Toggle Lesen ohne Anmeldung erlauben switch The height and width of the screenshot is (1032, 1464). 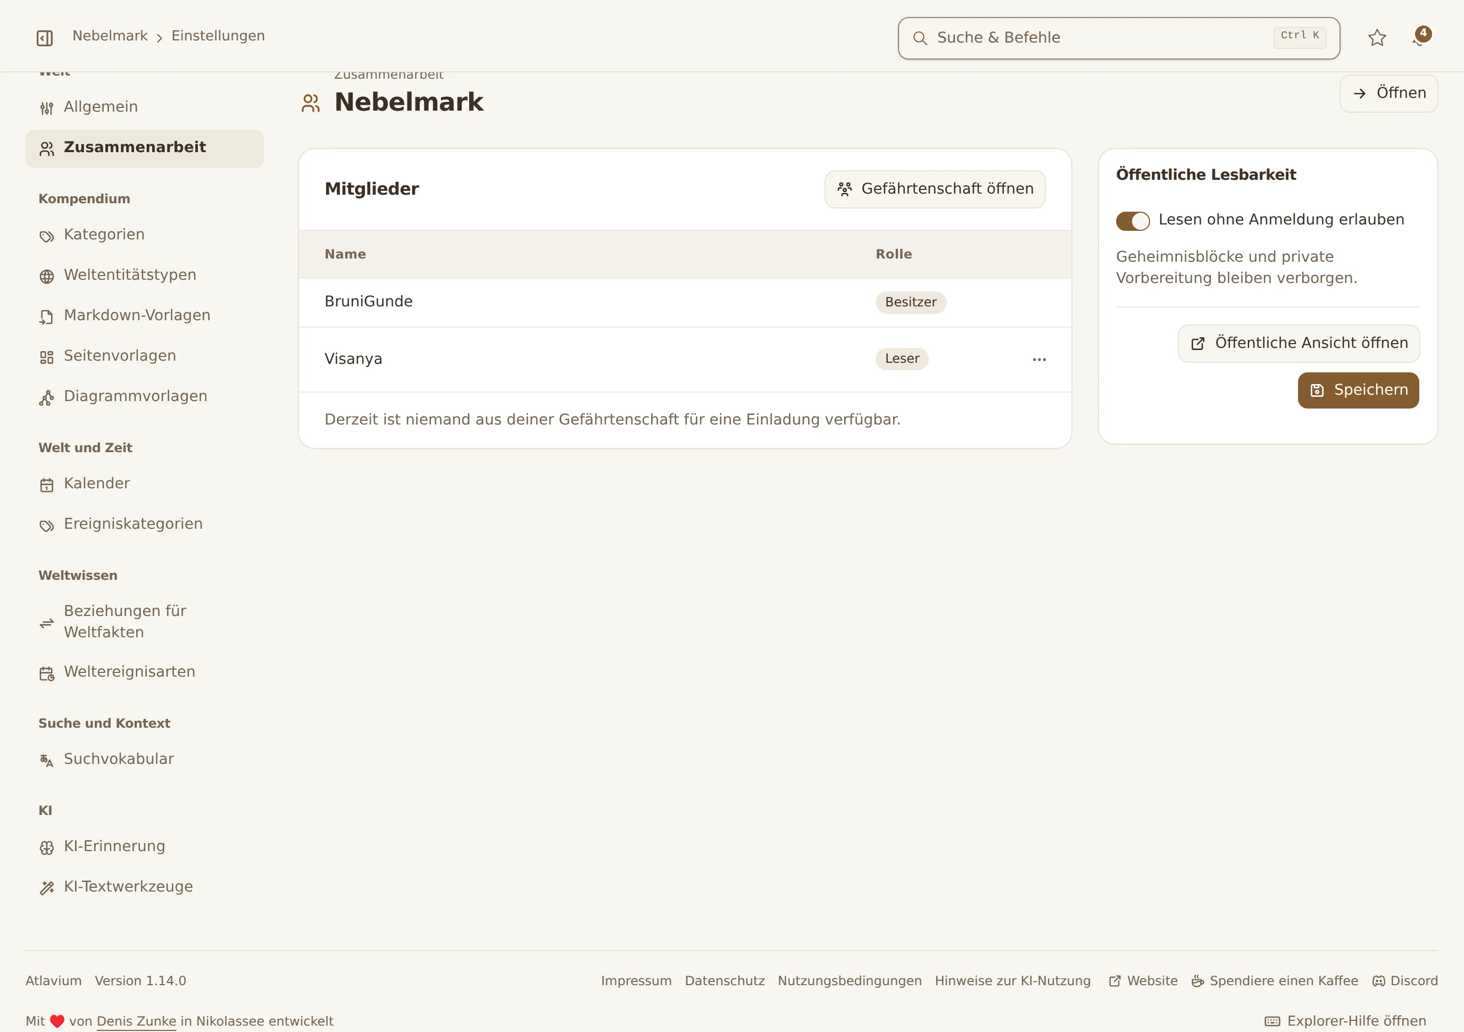(x=1133, y=221)
